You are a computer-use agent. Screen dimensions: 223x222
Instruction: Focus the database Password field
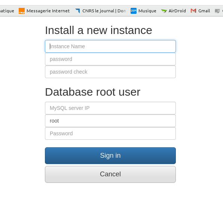(x=110, y=133)
